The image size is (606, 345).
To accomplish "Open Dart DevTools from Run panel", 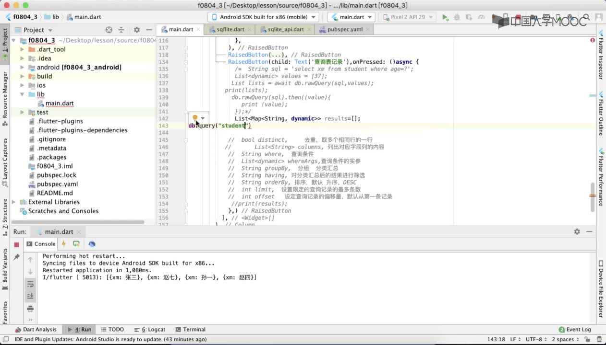I will (x=92, y=244).
